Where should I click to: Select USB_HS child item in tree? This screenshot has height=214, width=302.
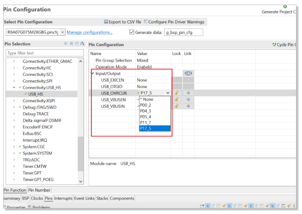[x=36, y=94]
